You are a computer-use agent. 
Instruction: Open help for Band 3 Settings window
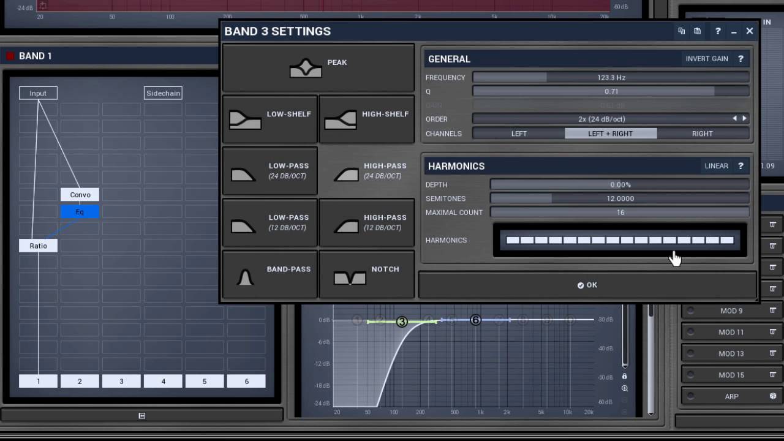(718, 31)
